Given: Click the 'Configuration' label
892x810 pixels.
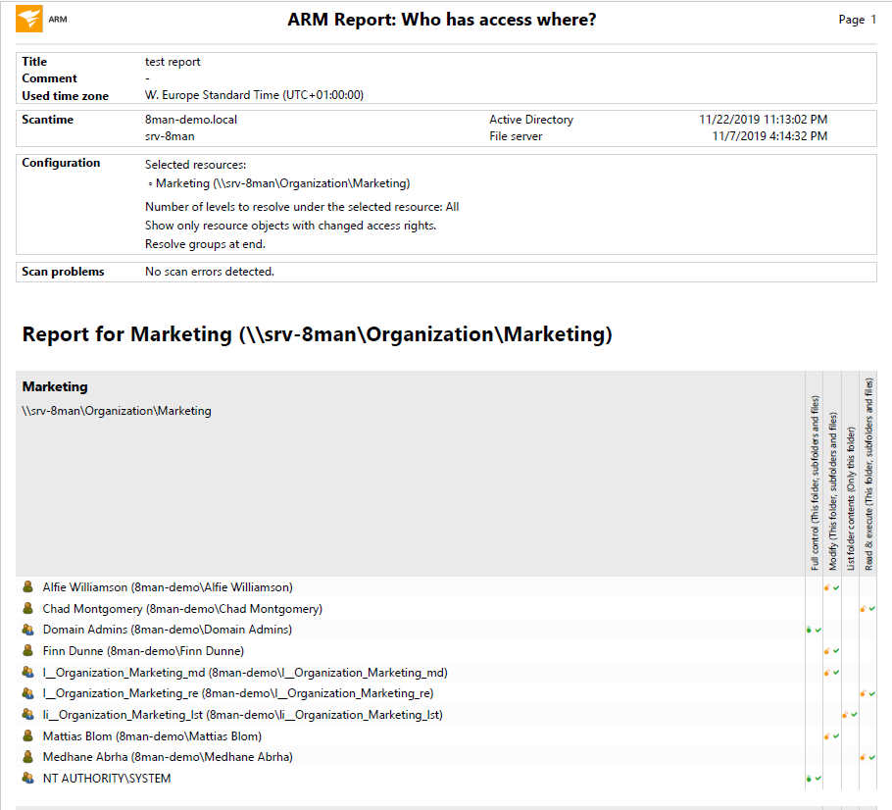Looking at the screenshot, I should [61, 163].
